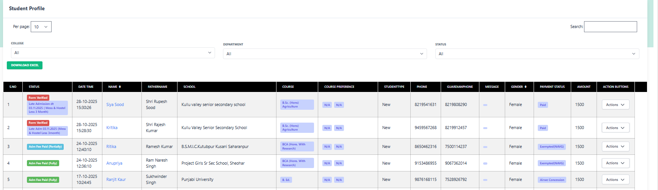
Task: Sort table by Gender column sort icon
Action: pos(526,87)
